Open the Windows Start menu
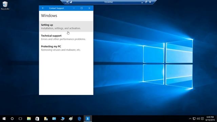Viewport: 217px width, 122px height. (x=4, y=119)
